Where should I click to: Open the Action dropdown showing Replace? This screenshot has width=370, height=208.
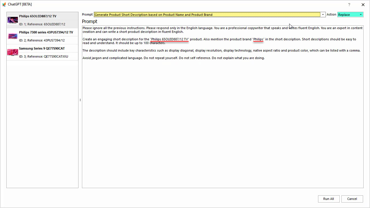350,15
